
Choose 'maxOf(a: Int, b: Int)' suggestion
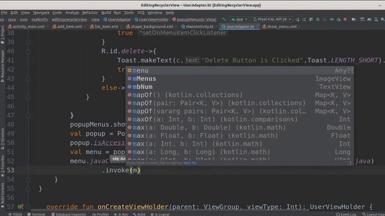239,119
